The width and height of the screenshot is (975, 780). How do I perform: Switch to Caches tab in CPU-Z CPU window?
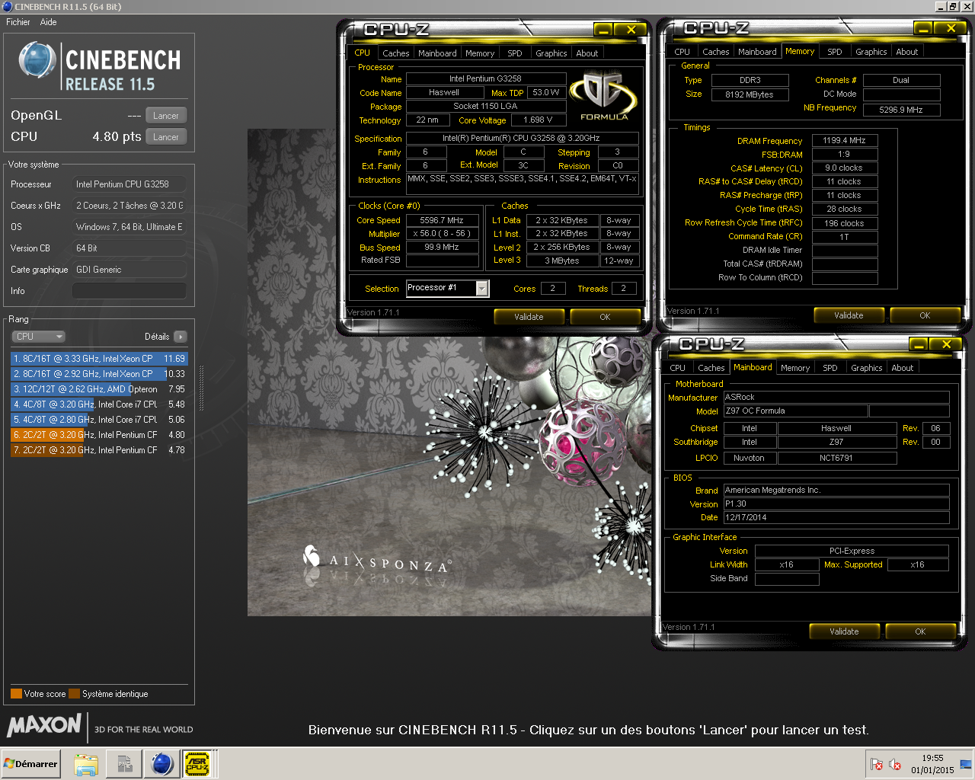(395, 53)
